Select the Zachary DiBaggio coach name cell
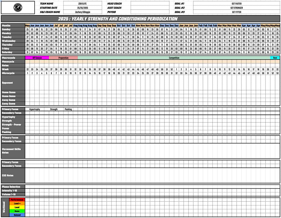 point(82,12)
